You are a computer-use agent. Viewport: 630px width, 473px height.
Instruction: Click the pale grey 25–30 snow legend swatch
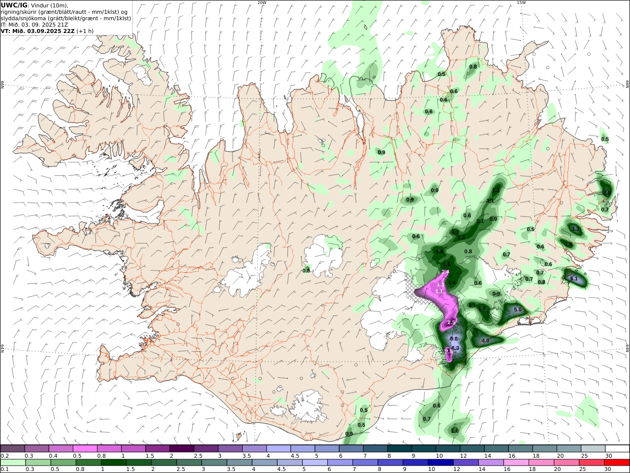(593, 448)
